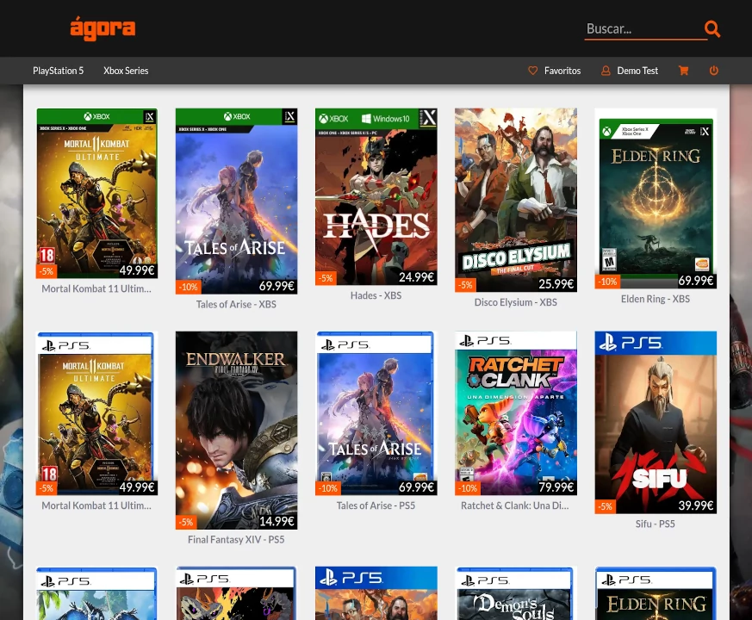Screen dimensions: 752x620
Task: Click the user profile icon
Action: coord(606,71)
